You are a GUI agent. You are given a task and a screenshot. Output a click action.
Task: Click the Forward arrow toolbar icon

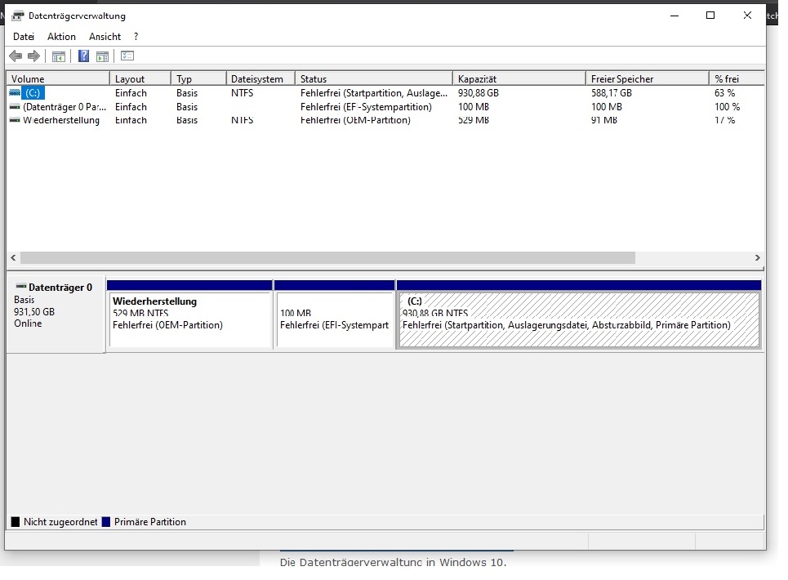tap(33, 56)
